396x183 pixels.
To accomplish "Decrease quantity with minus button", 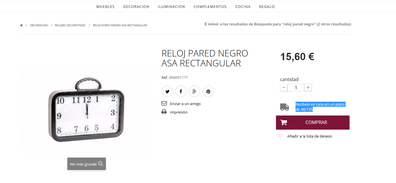I will [x=284, y=88].
